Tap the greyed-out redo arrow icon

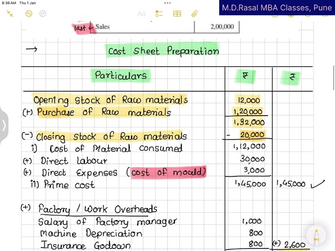(x=43, y=14)
